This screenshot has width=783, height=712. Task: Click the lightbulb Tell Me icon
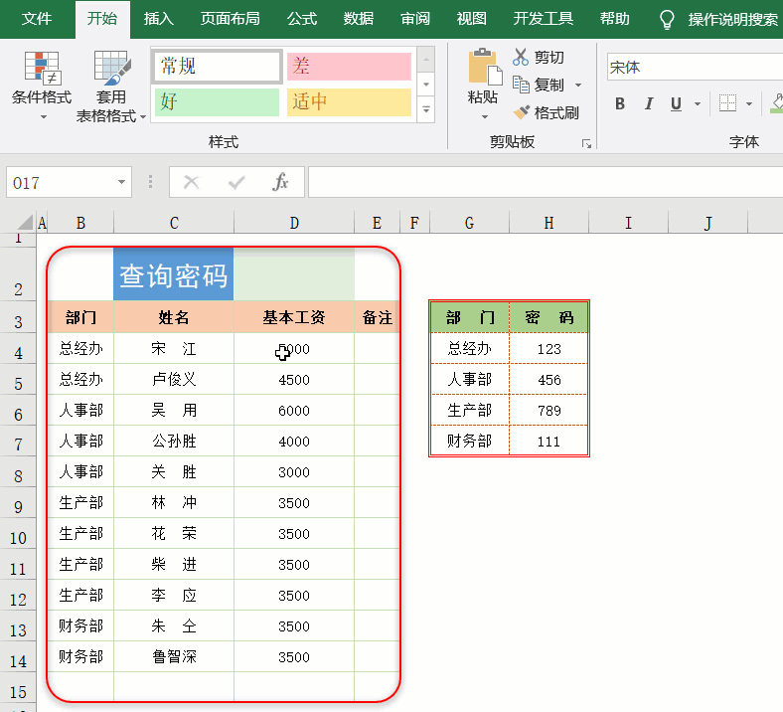(x=667, y=20)
